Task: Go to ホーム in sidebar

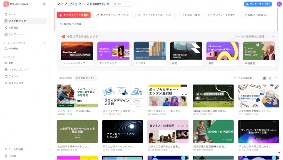Action: click(x=25, y=14)
